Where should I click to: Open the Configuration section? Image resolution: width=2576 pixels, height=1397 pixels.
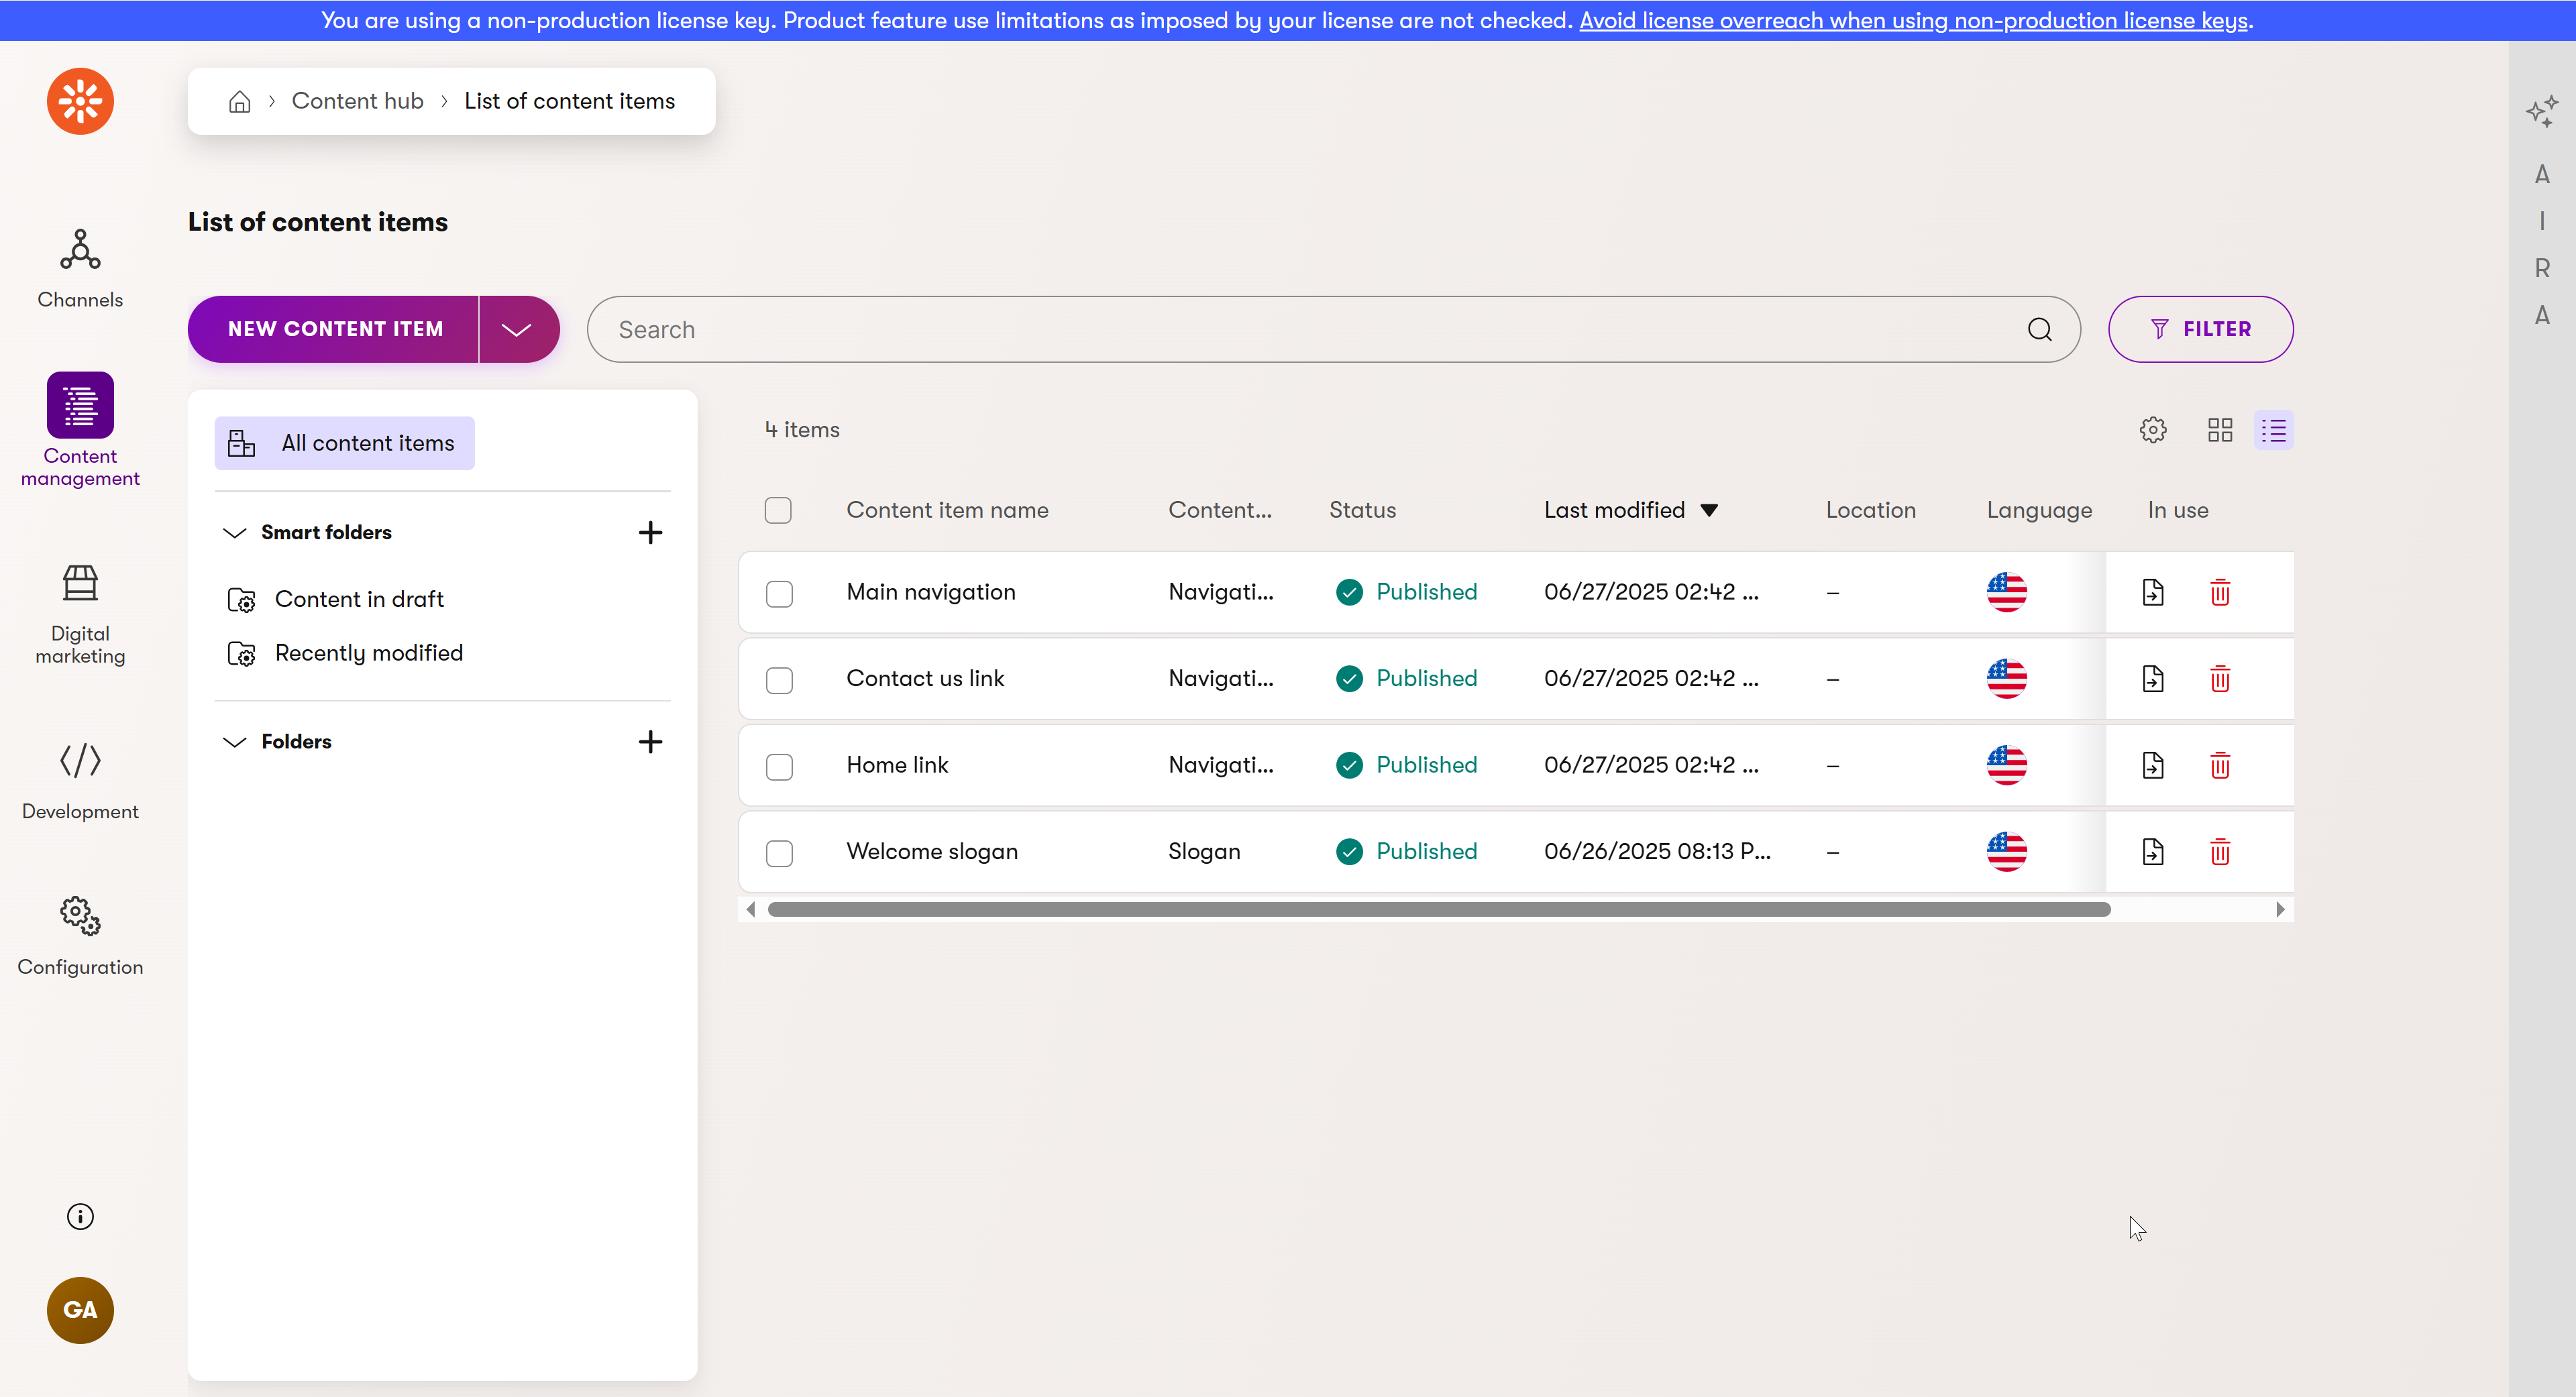[80, 937]
